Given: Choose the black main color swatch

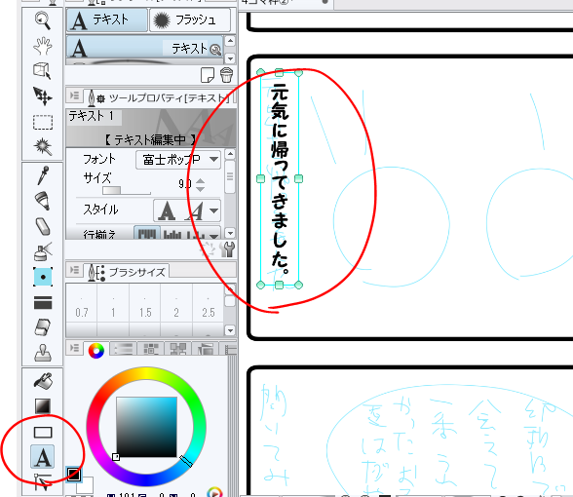Looking at the screenshot, I should [x=73, y=475].
